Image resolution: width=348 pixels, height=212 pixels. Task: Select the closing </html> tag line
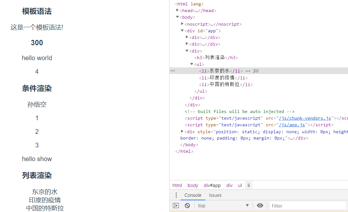(x=184, y=152)
